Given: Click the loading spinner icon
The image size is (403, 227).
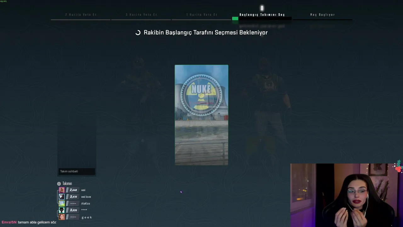Looking at the screenshot, I should [x=138, y=32].
